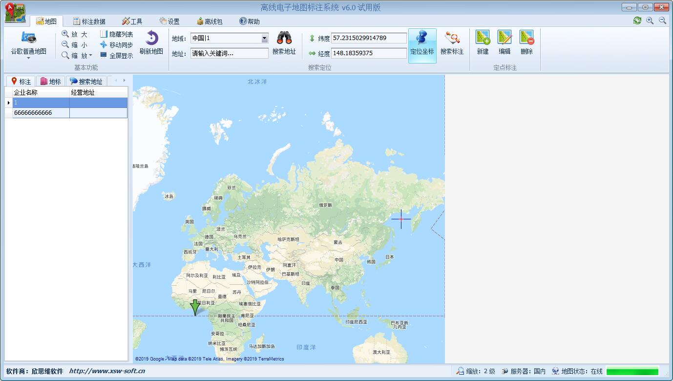
Task: Open the 设置 ribbon tab
Action: (169, 21)
